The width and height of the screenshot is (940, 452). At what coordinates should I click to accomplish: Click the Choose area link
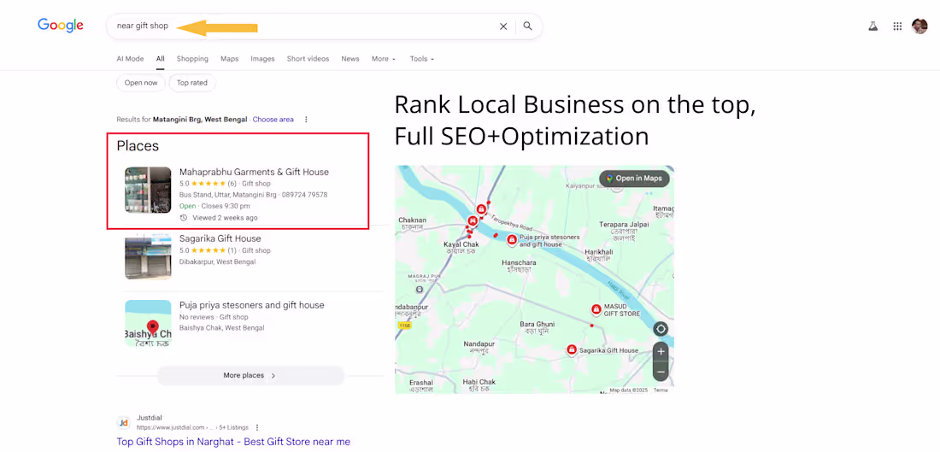[x=273, y=120]
